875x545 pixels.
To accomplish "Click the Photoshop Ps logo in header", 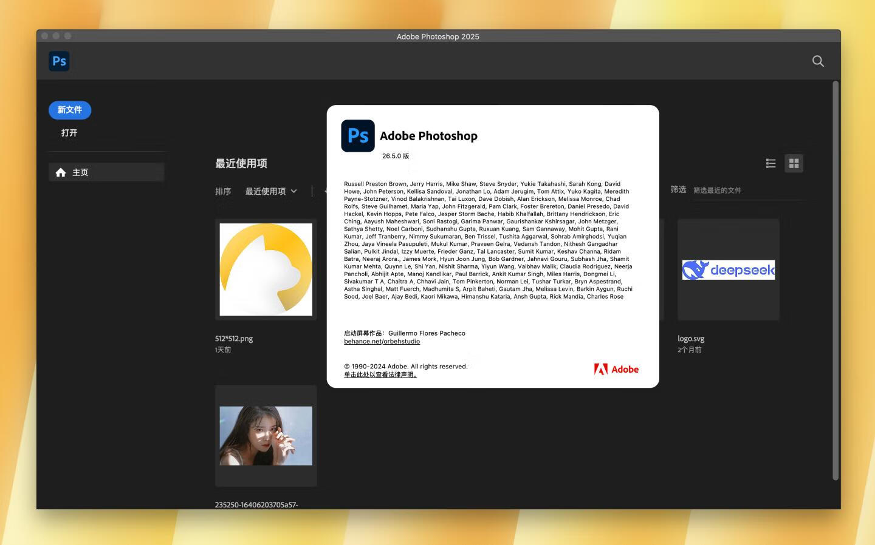I will click(59, 61).
